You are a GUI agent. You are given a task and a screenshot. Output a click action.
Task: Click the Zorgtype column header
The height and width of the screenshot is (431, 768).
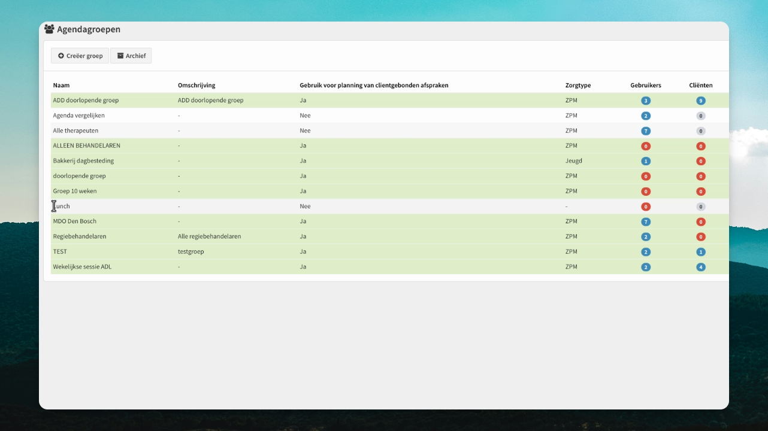click(577, 85)
